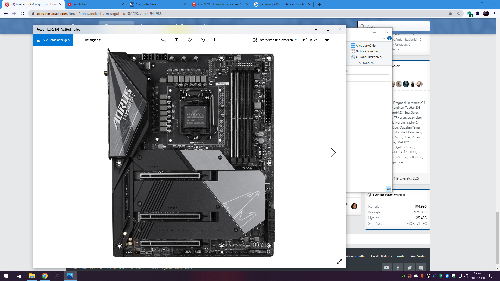Switch to the ComputerBase tab
Screen dimensions: 500x281
click(146, 4)
